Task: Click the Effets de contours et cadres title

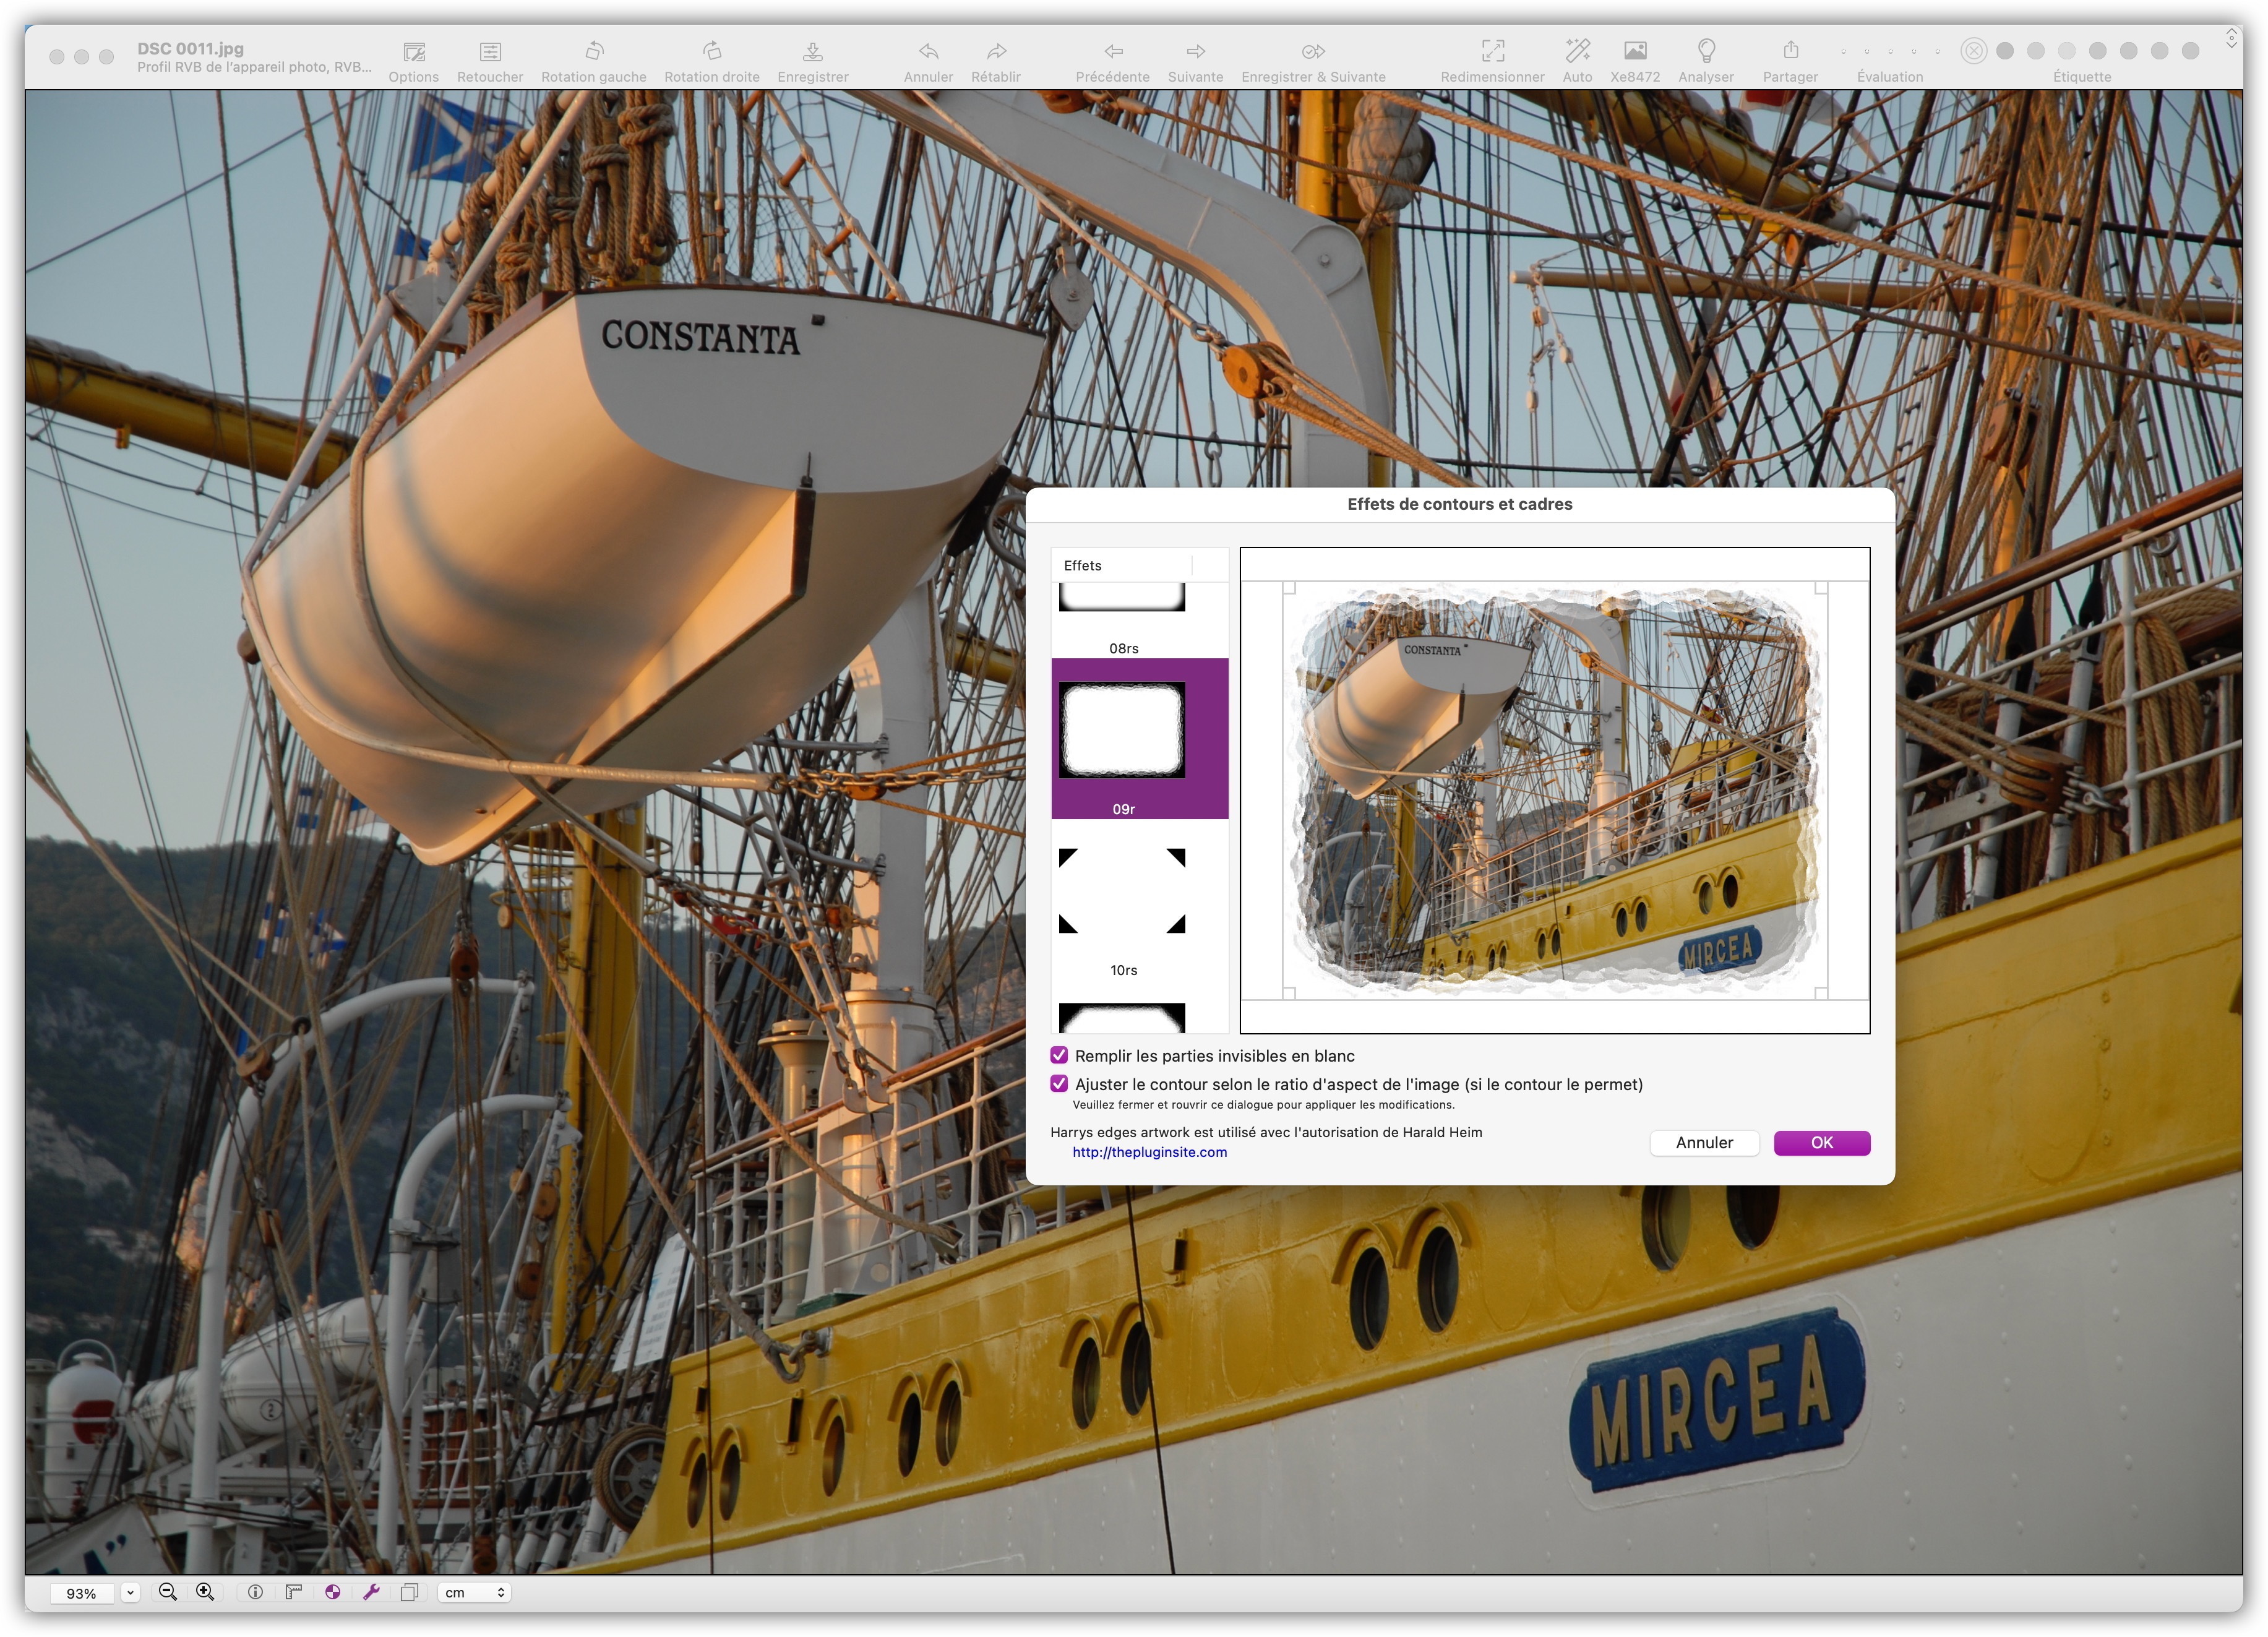Action: (x=1459, y=504)
